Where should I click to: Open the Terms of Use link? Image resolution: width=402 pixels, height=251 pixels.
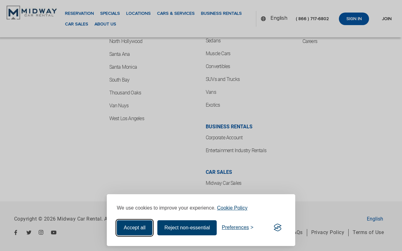(368, 232)
